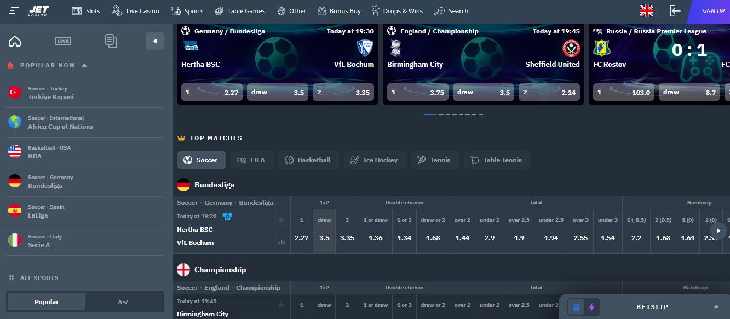This screenshot has width=730, height=319.
Task: Bet Sheffield United win 2.14
Action: [549, 92]
